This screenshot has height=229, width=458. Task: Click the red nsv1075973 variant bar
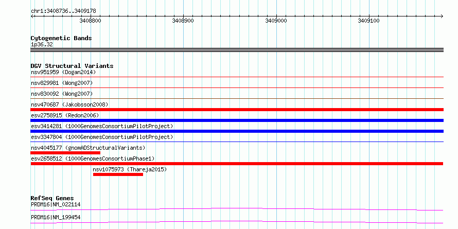click(x=118, y=174)
